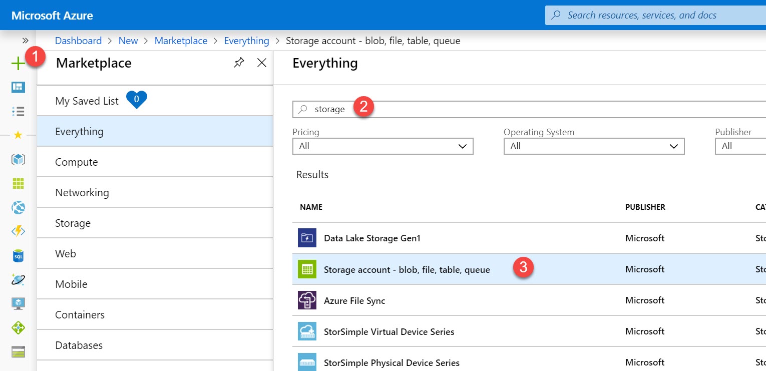Open Data Lake Storage Gen1 result

pyautogui.click(x=372, y=238)
